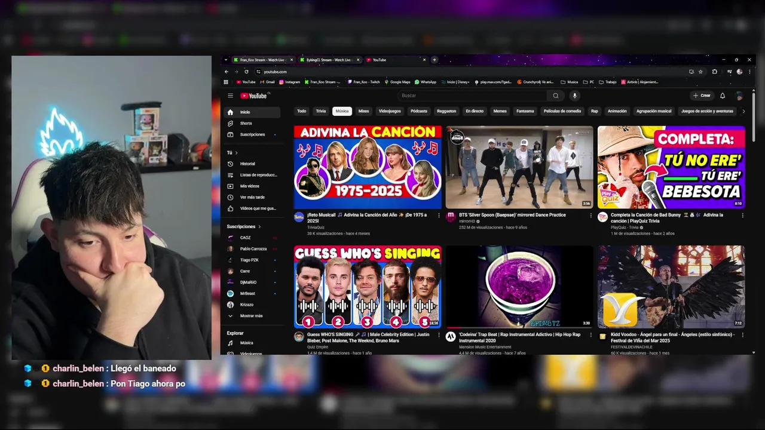Open the Google Maps bookmark
The height and width of the screenshot is (430, 765).
click(397, 82)
